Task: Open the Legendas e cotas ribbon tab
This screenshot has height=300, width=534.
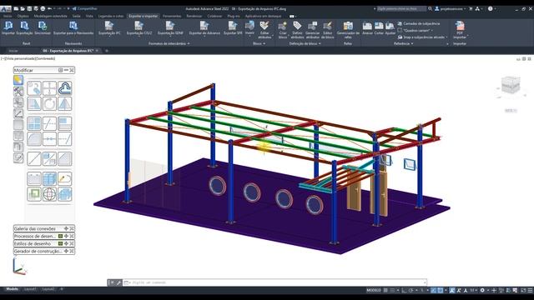Action: (x=111, y=16)
